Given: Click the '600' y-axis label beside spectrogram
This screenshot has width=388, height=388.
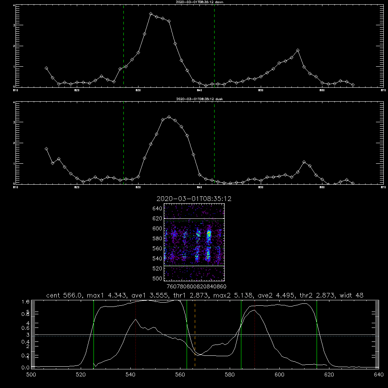Looking at the screenshot, I should coord(158,229).
